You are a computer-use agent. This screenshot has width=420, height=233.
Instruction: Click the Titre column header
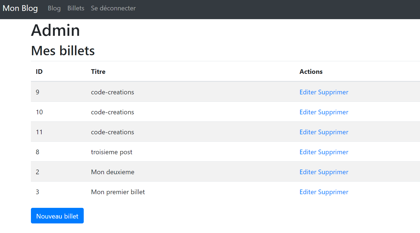(98, 72)
